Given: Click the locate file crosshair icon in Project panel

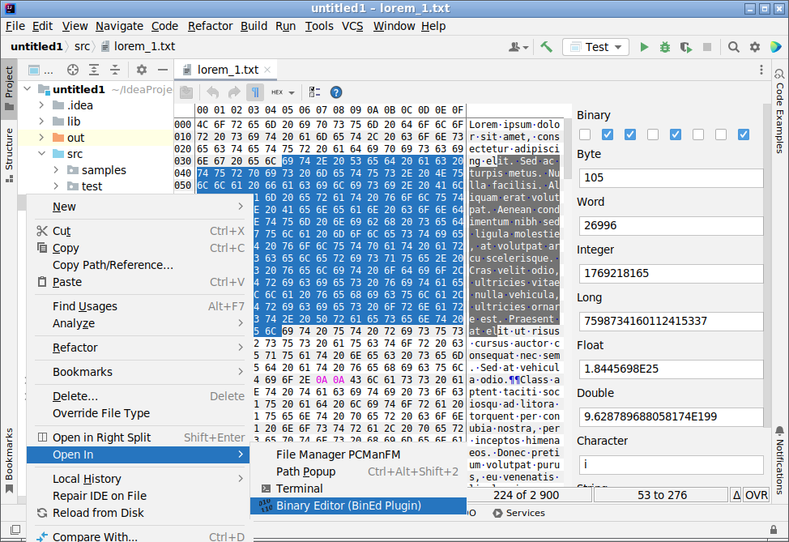Looking at the screenshot, I should click(x=73, y=70).
